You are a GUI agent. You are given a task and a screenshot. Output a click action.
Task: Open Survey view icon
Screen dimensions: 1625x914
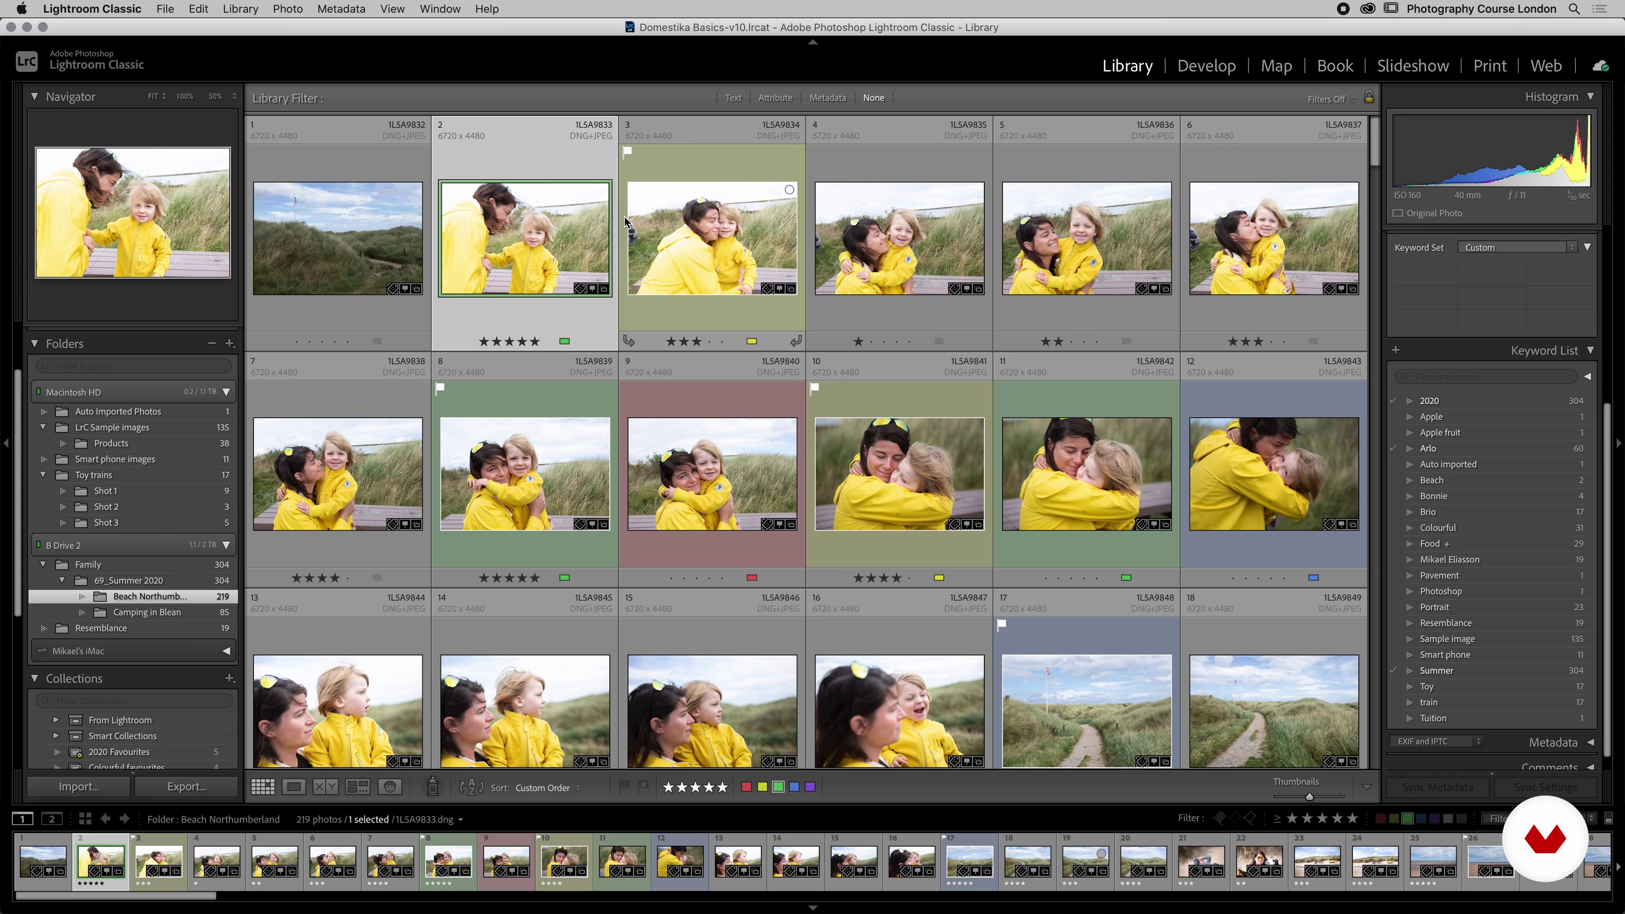[x=358, y=787]
